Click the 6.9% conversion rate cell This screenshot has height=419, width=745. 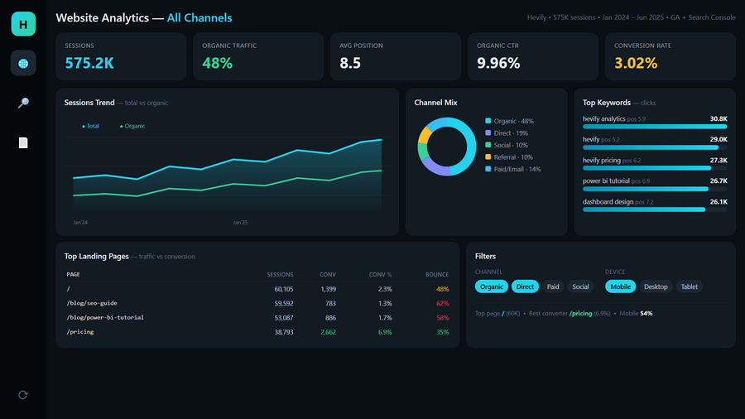coord(385,332)
